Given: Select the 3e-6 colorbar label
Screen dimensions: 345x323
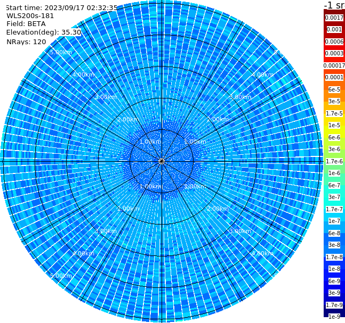Looking at the screenshot, I should point(334,149).
